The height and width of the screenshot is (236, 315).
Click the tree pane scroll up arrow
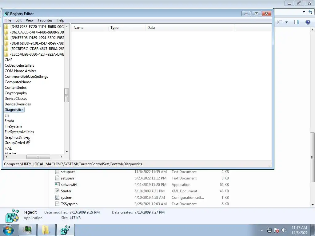67,26
